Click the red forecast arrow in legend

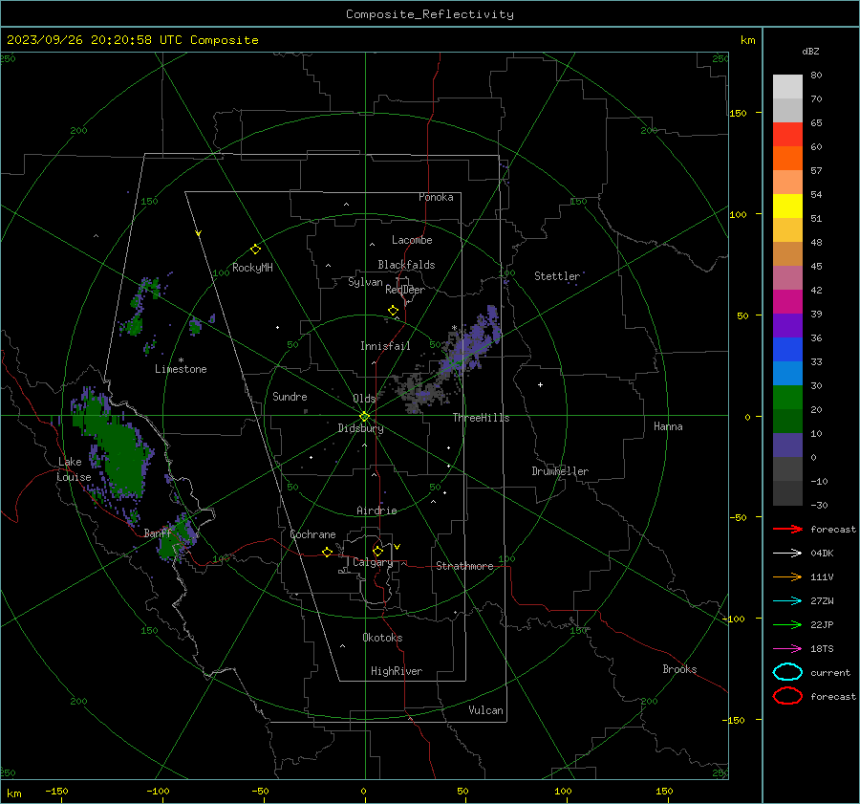pyautogui.click(x=787, y=529)
